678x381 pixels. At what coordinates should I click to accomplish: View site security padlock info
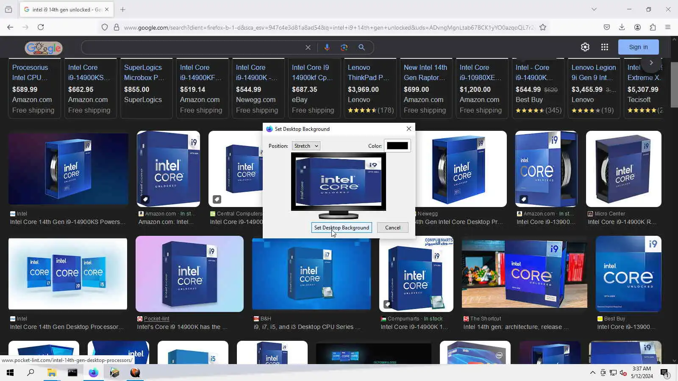(117, 28)
